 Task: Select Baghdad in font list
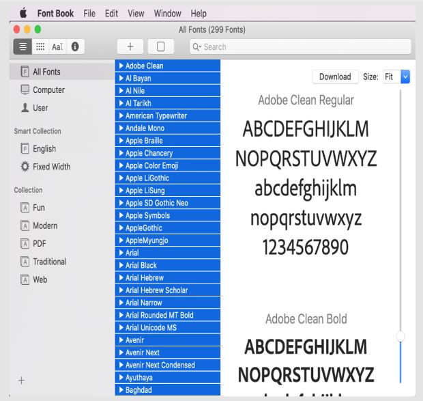168,390
